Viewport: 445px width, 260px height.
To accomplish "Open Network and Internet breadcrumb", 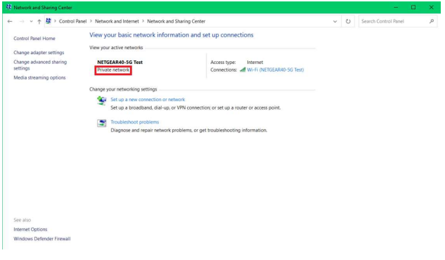I will coord(117,21).
